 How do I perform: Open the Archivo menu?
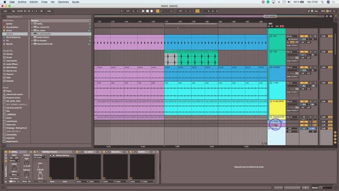(x=22, y=2)
